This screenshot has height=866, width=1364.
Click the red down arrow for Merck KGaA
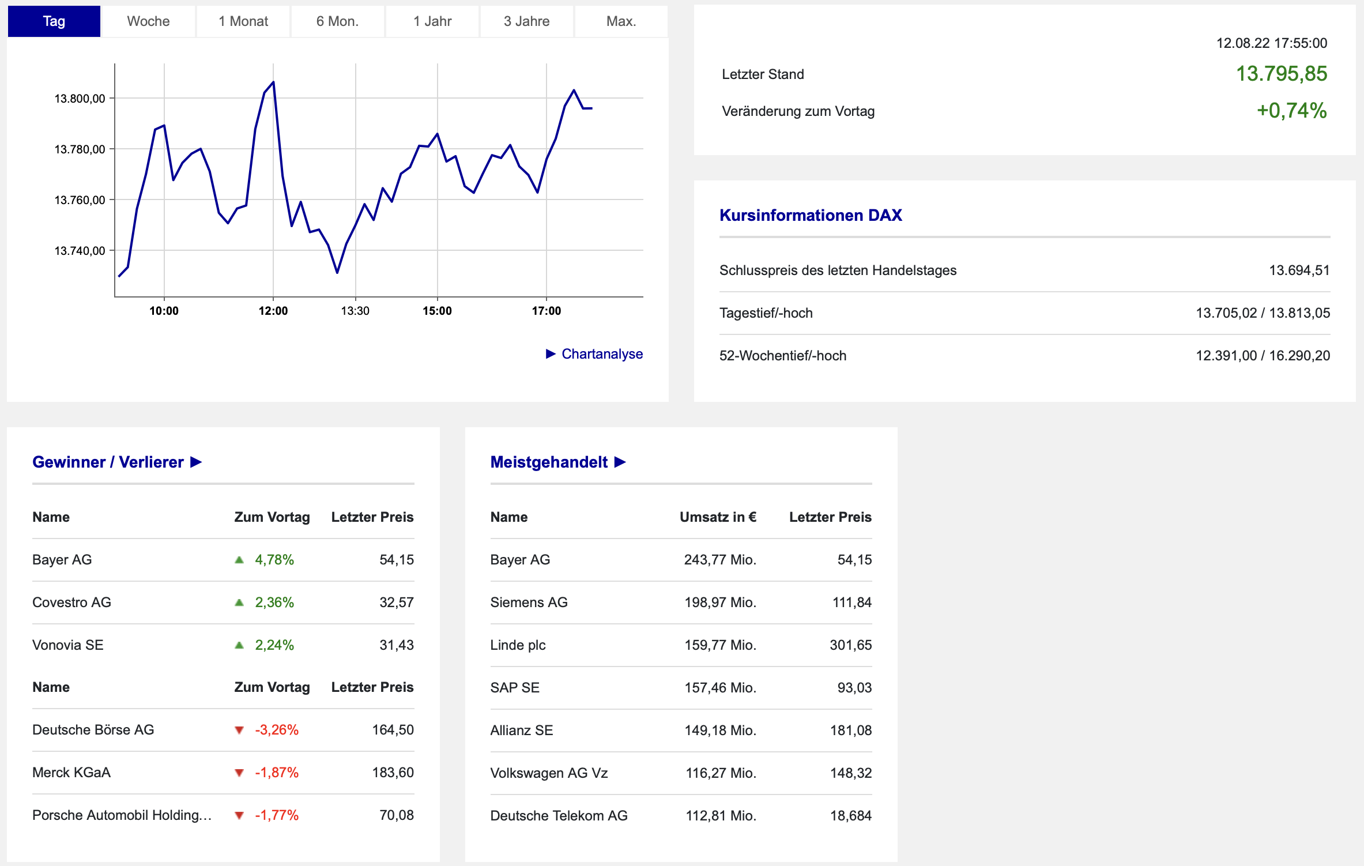click(239, 773)
